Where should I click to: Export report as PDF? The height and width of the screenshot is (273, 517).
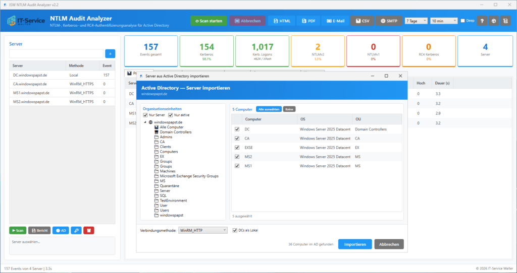coord(308,21)
